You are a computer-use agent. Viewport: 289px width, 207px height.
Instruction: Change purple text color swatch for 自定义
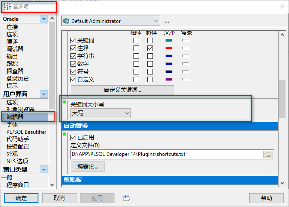169,80
